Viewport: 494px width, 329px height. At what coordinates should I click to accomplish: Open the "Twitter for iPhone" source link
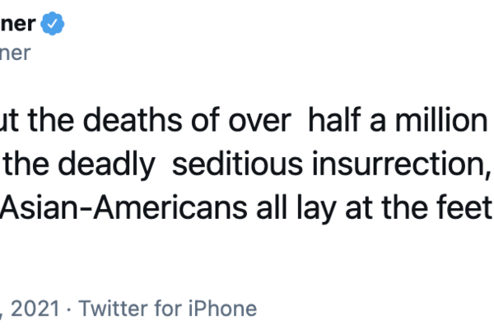pyautogui.click(x=168, y=308)
